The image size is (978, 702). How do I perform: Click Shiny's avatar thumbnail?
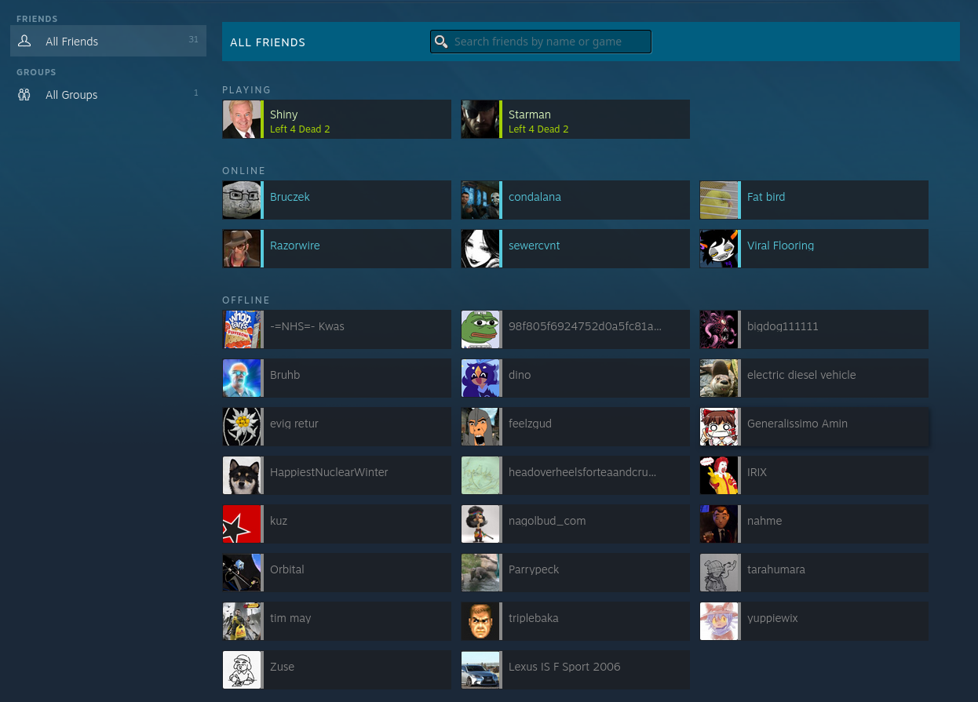coord(242,119)
